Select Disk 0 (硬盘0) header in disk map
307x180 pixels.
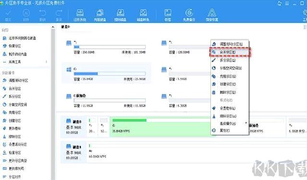tap(74, 127)
